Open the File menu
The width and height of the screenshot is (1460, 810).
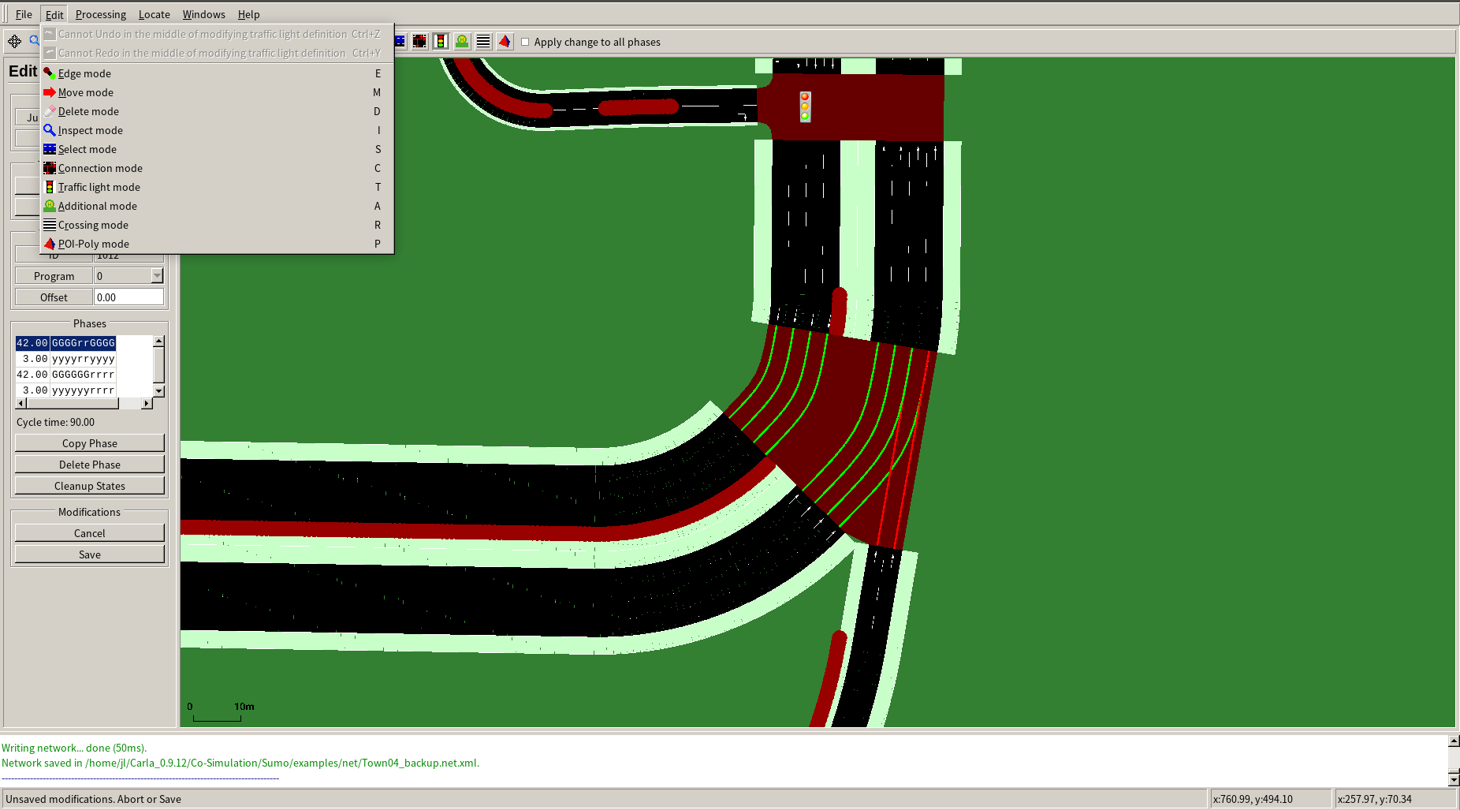24,14
